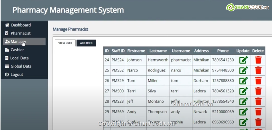272x130 pixels.
Task: Click the Pharmacist medicine bottle icon
Action: coord(7,33)
